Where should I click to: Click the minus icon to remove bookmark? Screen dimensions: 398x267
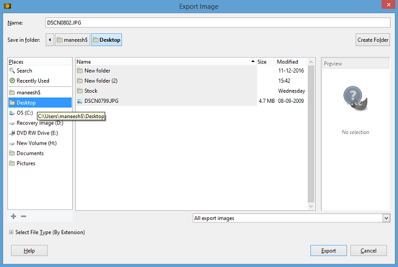coord(23,216)
